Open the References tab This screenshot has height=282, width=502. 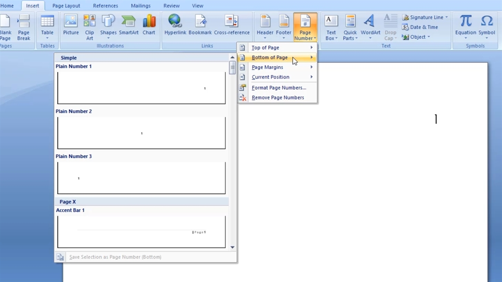pyautogui.click(x=105, y=6)
